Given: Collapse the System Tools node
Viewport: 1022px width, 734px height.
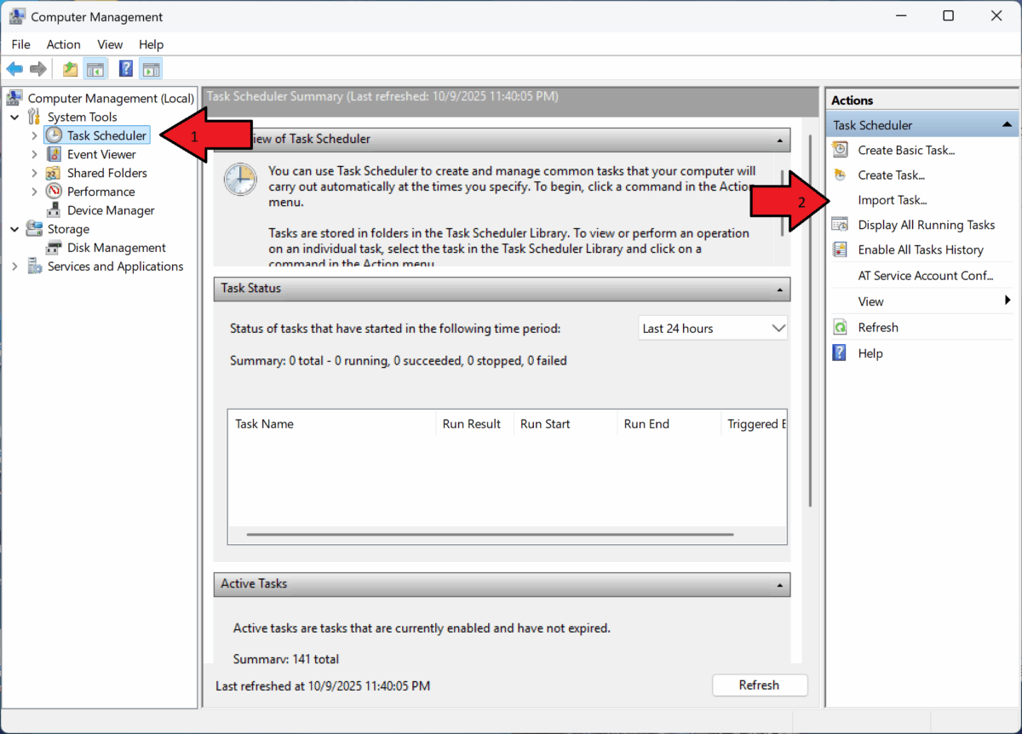Looking at the screenshot, I should [14, 117].
